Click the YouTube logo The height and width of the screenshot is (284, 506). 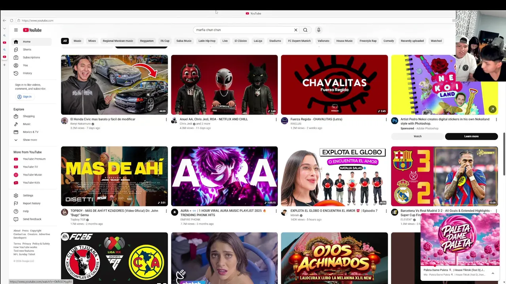(x=32, y=30)
